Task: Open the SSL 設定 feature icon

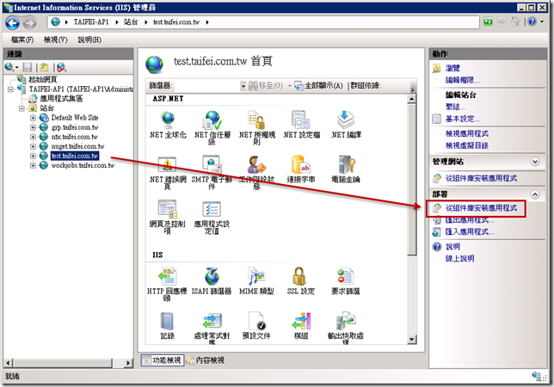Action: click(x=301, y=281)
